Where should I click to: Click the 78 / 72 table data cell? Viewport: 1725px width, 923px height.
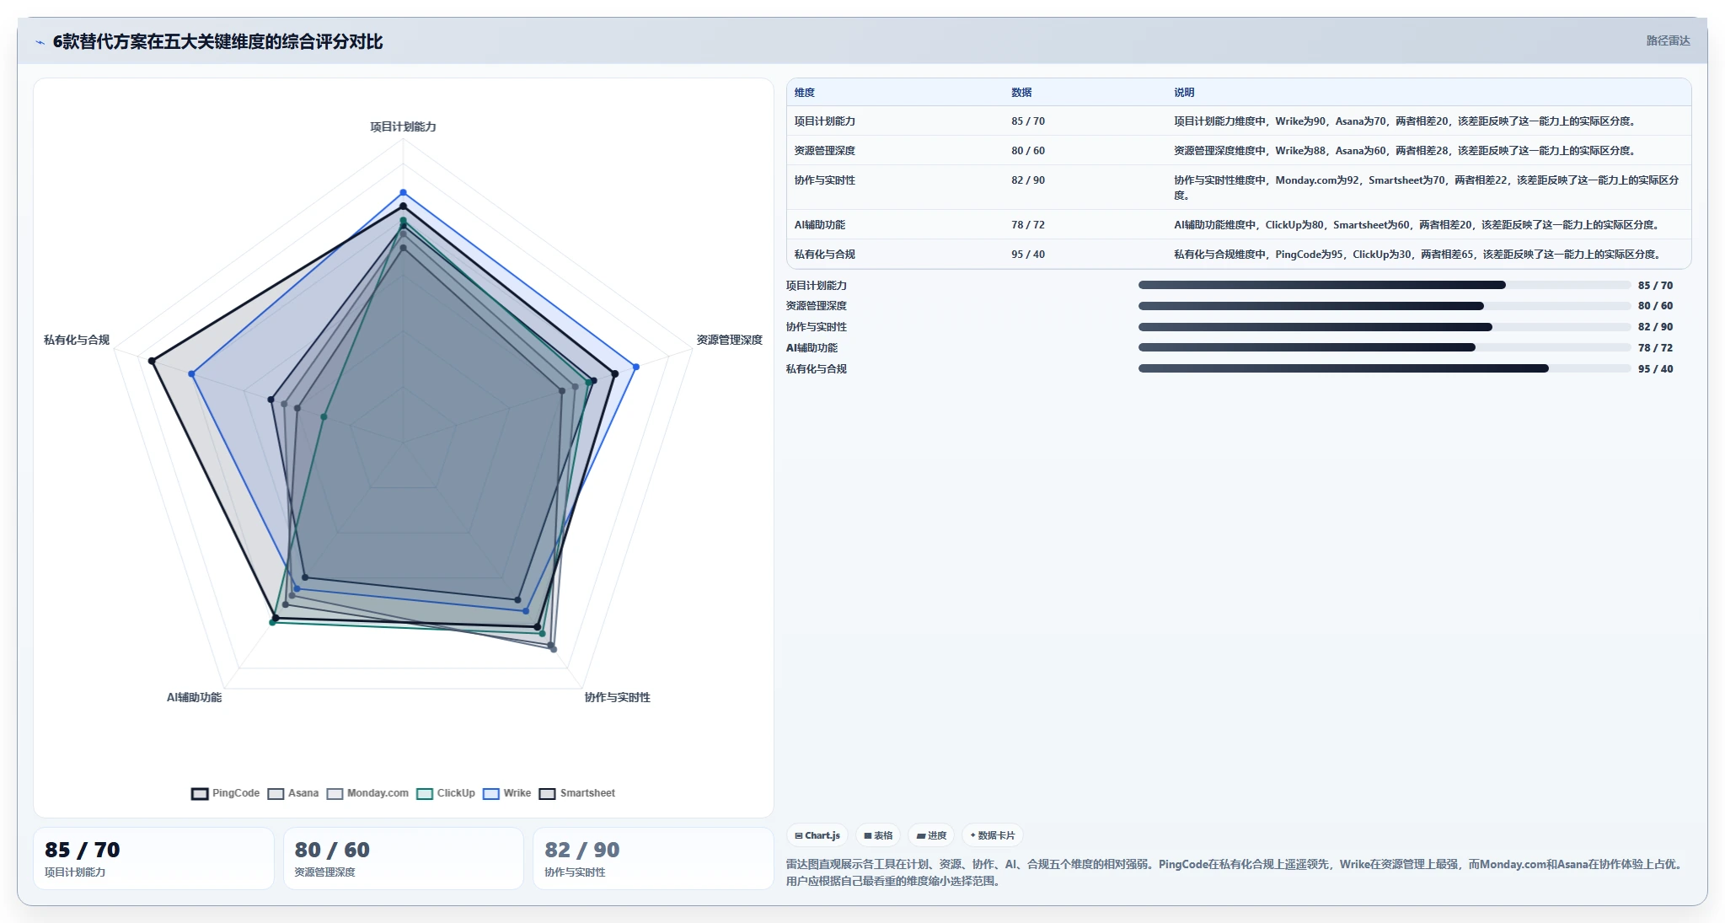point(1028,225)
